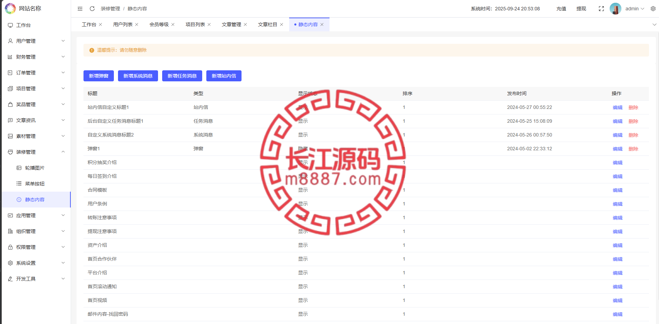Screen dimensions: 659x324
Task: Switch to the 项目列表 tab
Action: (x=195, y=24)
